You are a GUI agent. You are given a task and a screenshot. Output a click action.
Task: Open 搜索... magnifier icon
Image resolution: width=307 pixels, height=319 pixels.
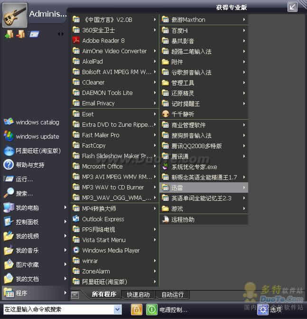(x=9, y=193)
